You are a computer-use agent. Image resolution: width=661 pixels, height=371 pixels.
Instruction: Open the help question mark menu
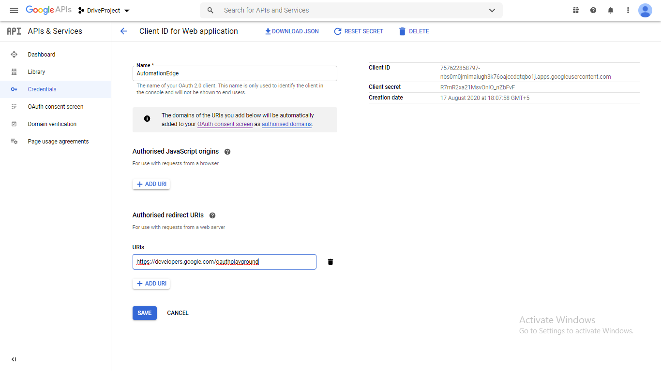593,10
